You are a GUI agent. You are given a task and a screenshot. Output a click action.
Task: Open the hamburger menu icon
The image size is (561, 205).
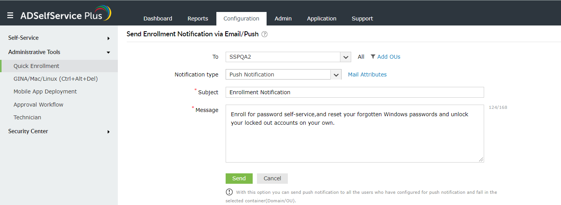pos(10,15)
